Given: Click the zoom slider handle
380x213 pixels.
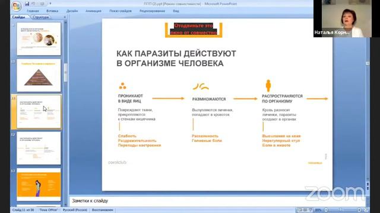Looking at the screenshot, I should click(x=340, y=210).
